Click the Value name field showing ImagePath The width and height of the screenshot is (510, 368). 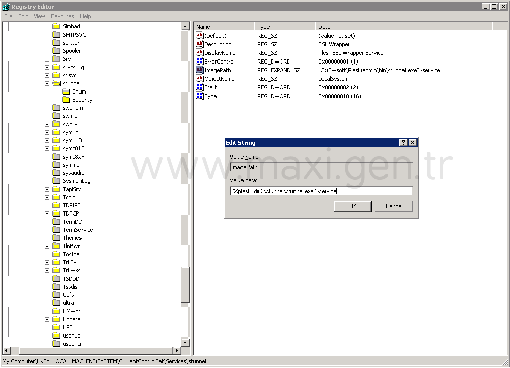(x=321, y=167)
